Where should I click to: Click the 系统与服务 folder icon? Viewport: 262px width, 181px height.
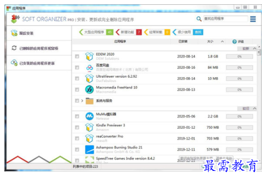(x=89, y=101)
